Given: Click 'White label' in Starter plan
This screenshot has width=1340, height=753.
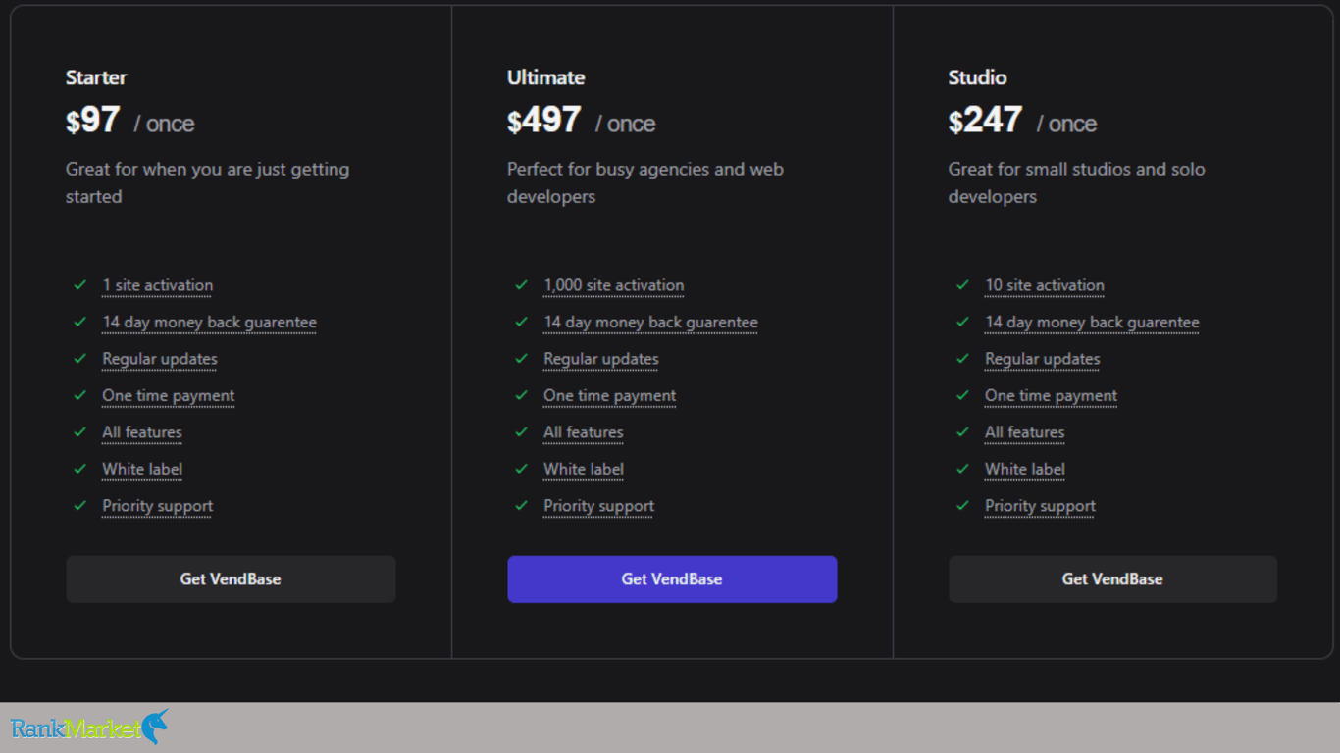Looking at the screenshot, I should (x=142, y=470).
